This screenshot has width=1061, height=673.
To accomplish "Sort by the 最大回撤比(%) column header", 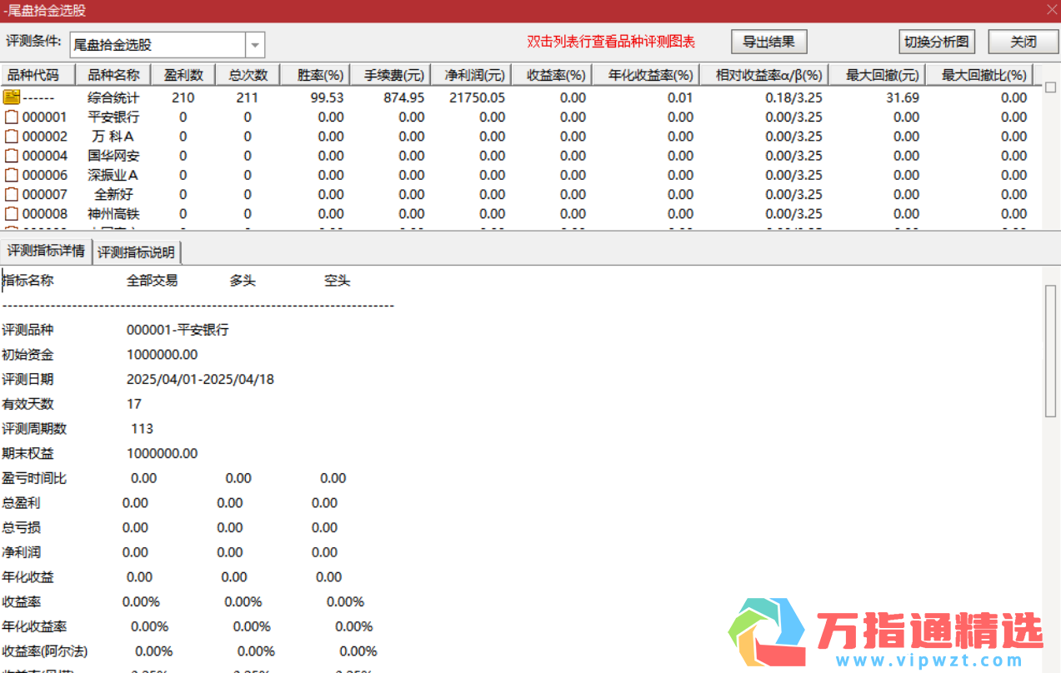I will pos(980,75).
